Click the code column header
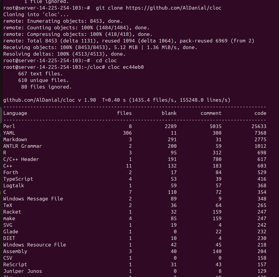Viewport: 279px width, 277px height. point(260,113)
